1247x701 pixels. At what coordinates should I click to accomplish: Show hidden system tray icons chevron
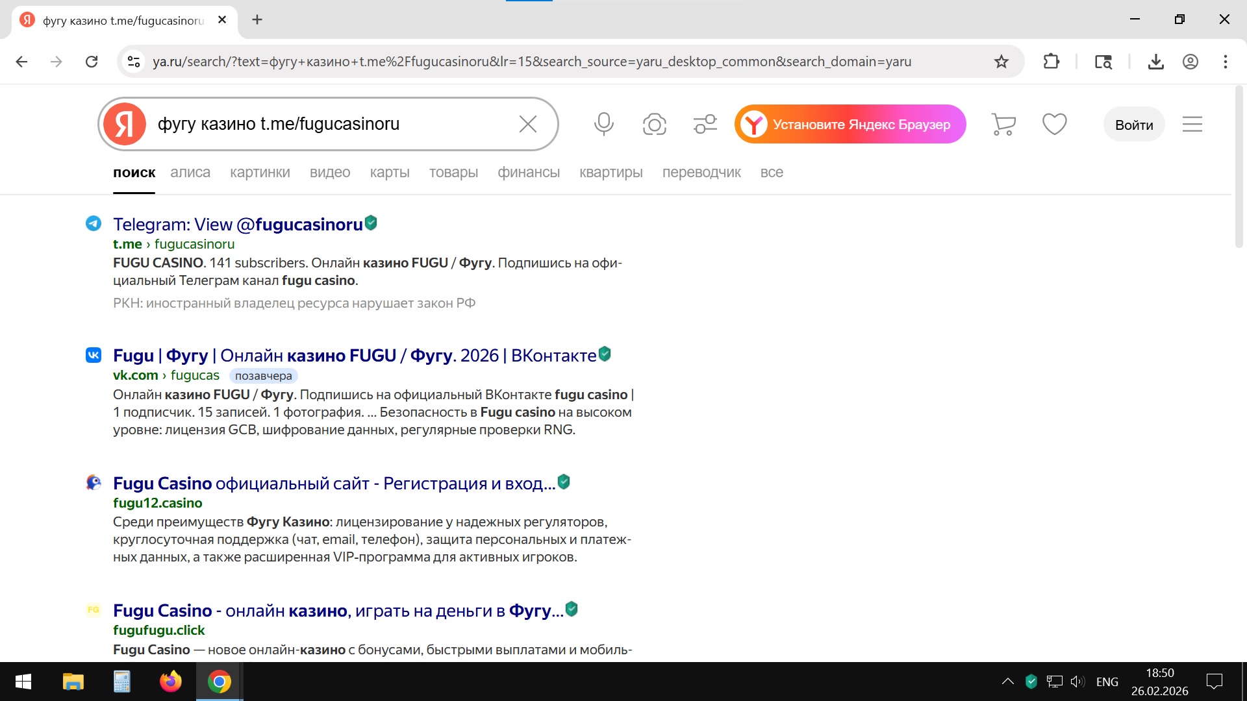click(1007, 682)
